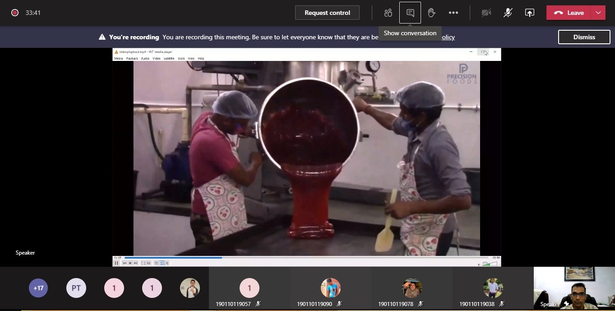
Task: Raise your hand in the meeting
Action: coord(432,13)
